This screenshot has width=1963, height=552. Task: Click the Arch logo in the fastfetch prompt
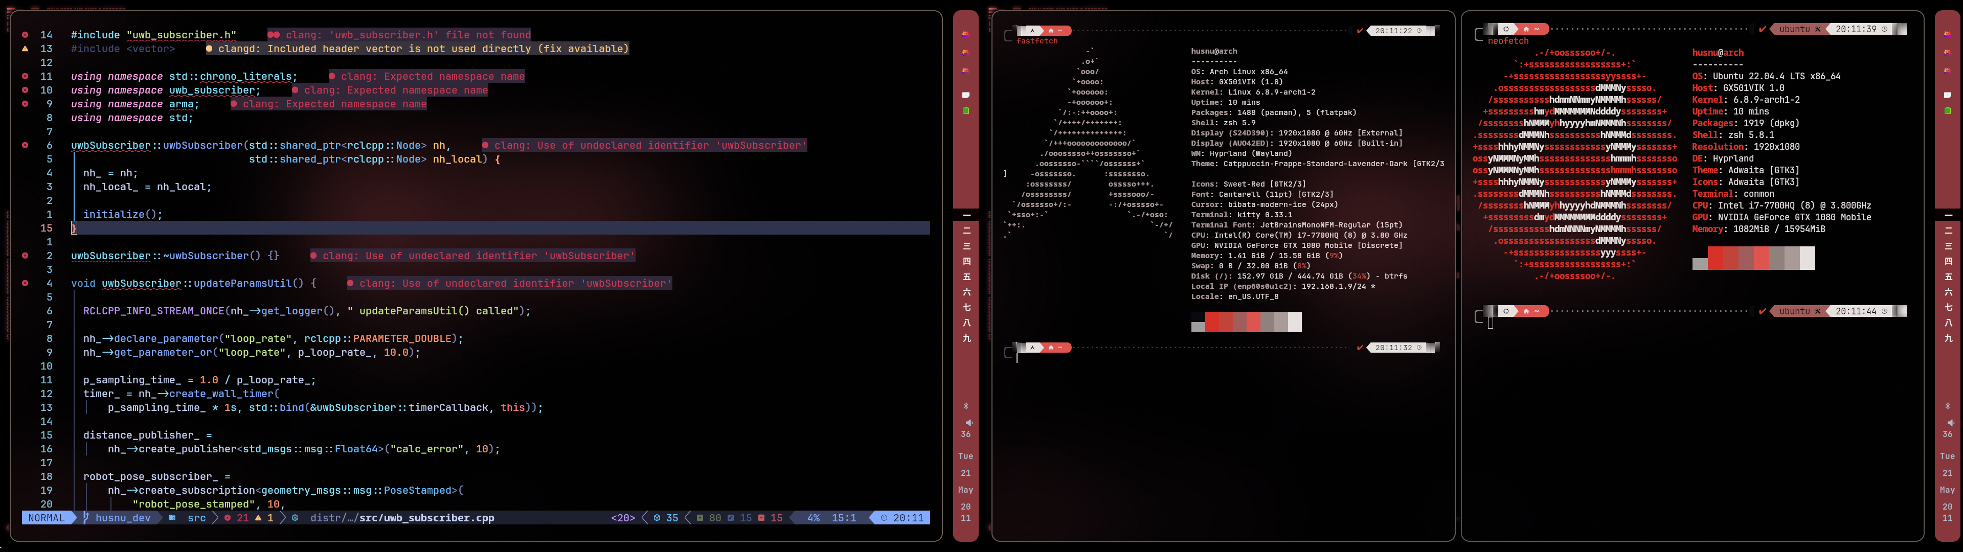coord(1033,31)
